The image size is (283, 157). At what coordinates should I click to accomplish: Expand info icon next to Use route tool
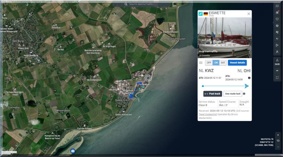click(x=244, y=94)
